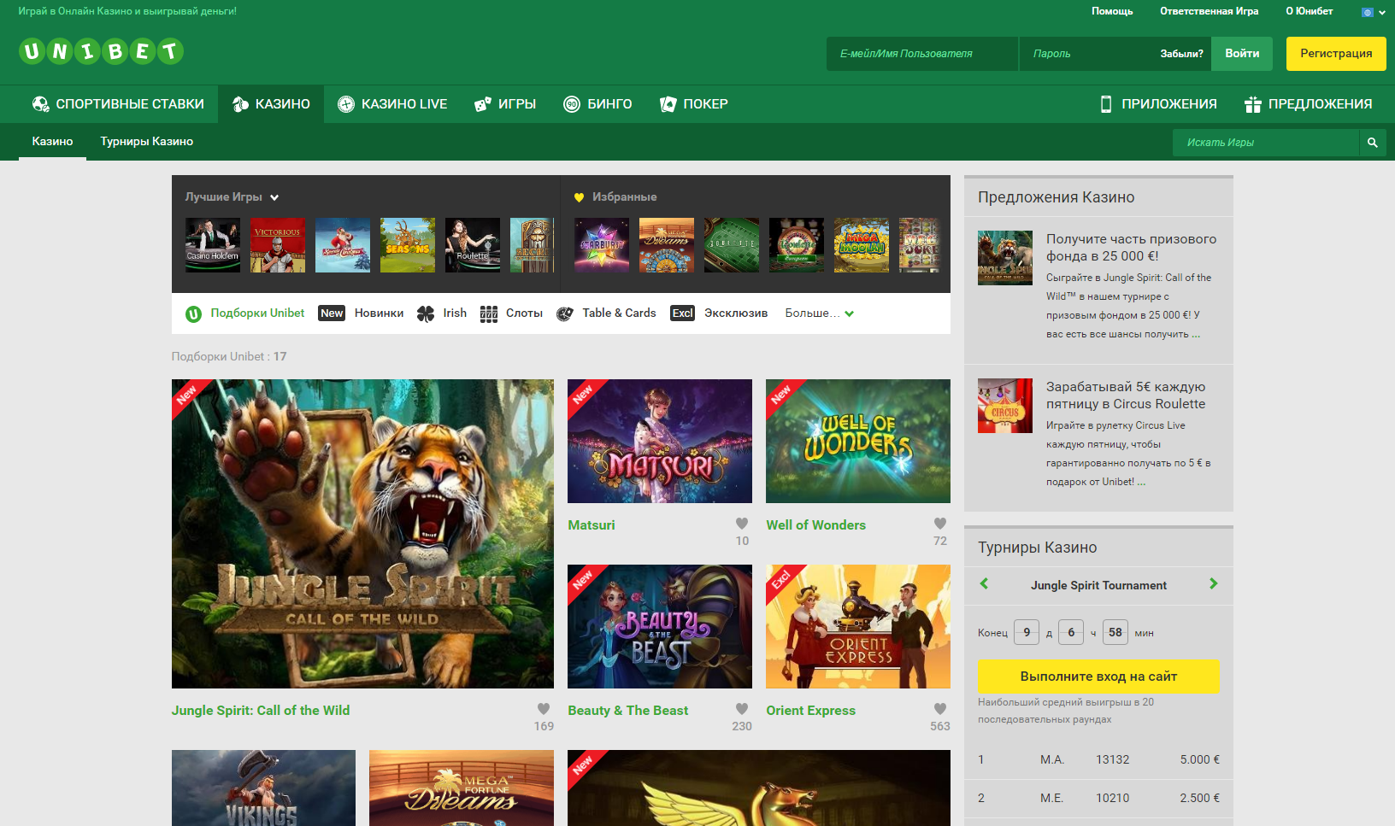Click the Table & Cards roulette icon

(565, 313)
